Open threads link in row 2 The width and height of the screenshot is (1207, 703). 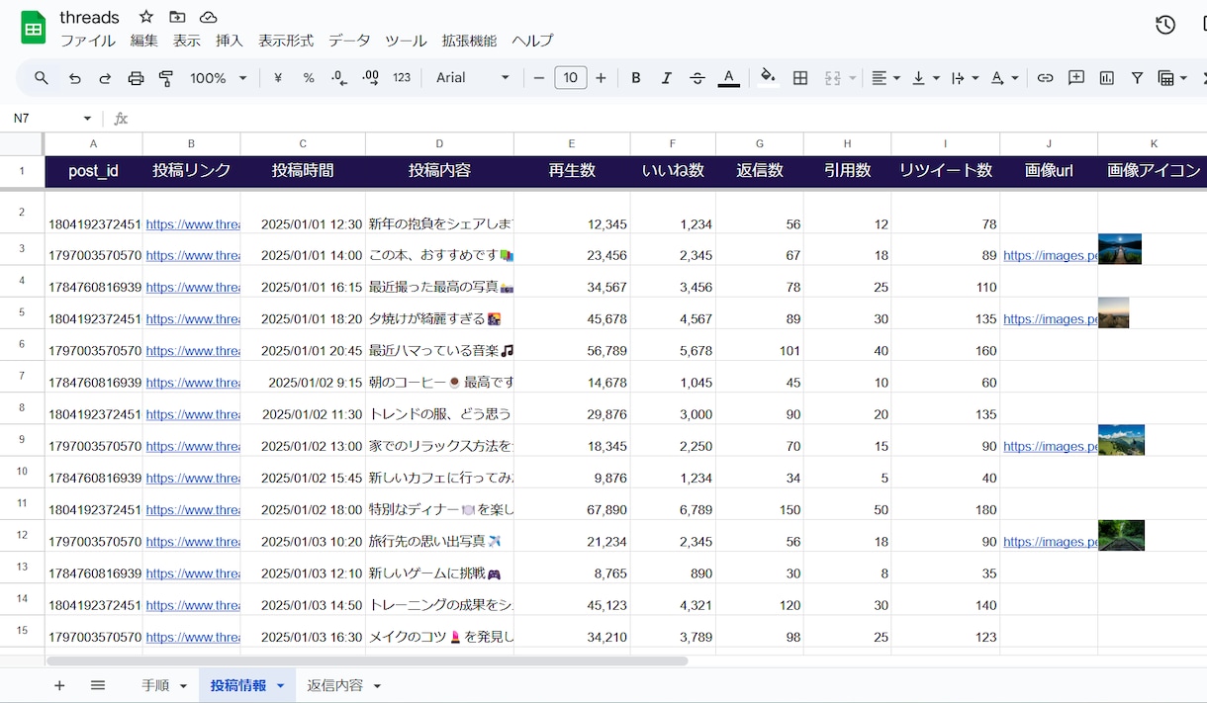coord(193,224)
